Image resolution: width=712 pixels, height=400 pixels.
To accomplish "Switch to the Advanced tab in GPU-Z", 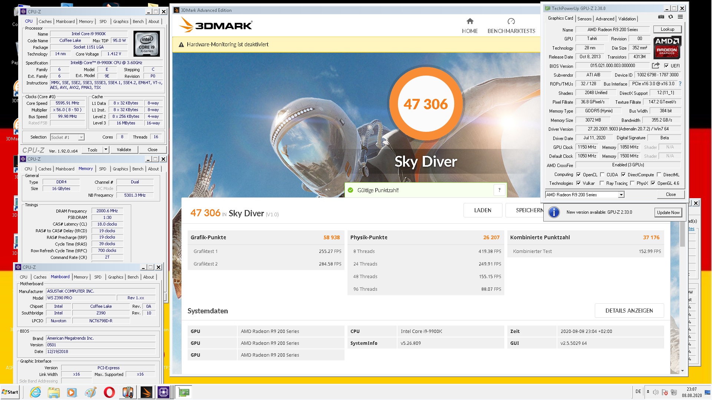I will point(605,19).
